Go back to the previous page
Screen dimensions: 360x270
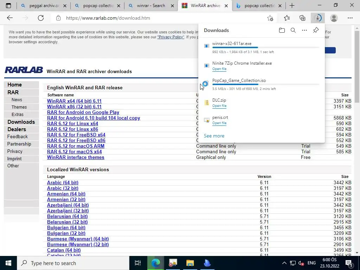tap(9, 18)
